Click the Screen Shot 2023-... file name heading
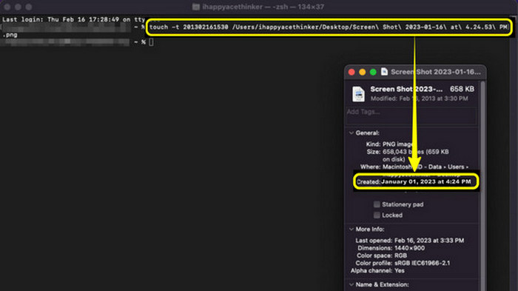Screen dimensions: 518x291 [406, 89]
